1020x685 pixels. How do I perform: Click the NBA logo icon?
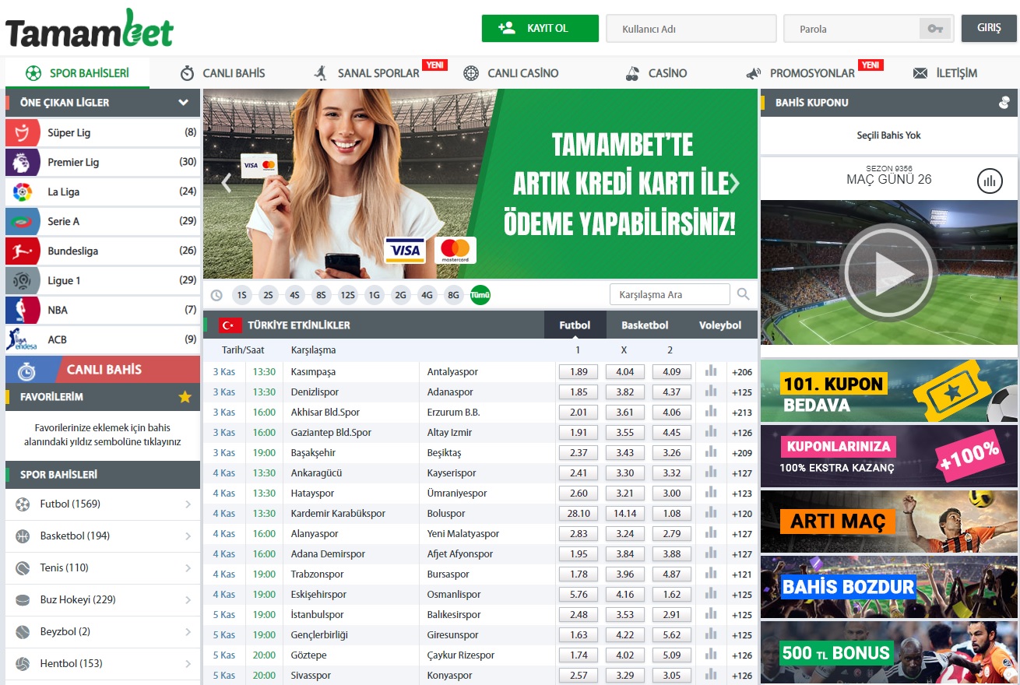(x=23, y=310)
